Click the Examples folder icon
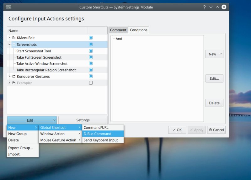The width and height of the screenshot is (251, 180). tap(14, 83)
